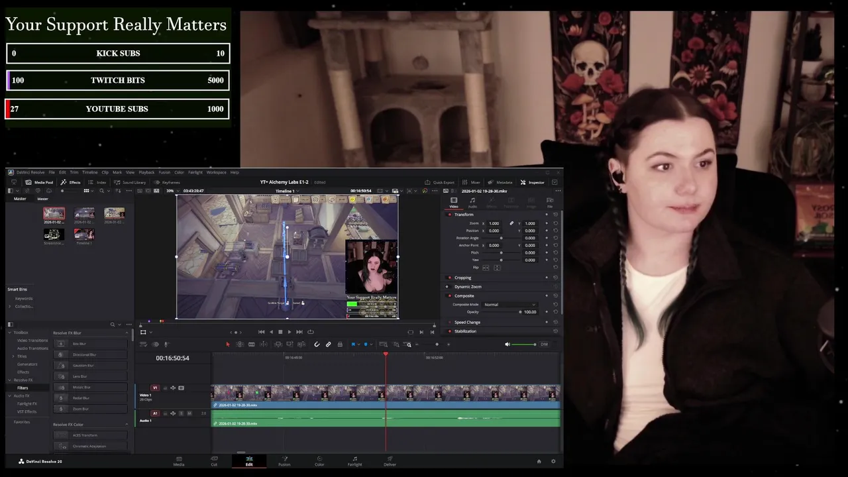848x477 pixels.
Task: Toggle linked selection chain icon
Action: (328, 344)
